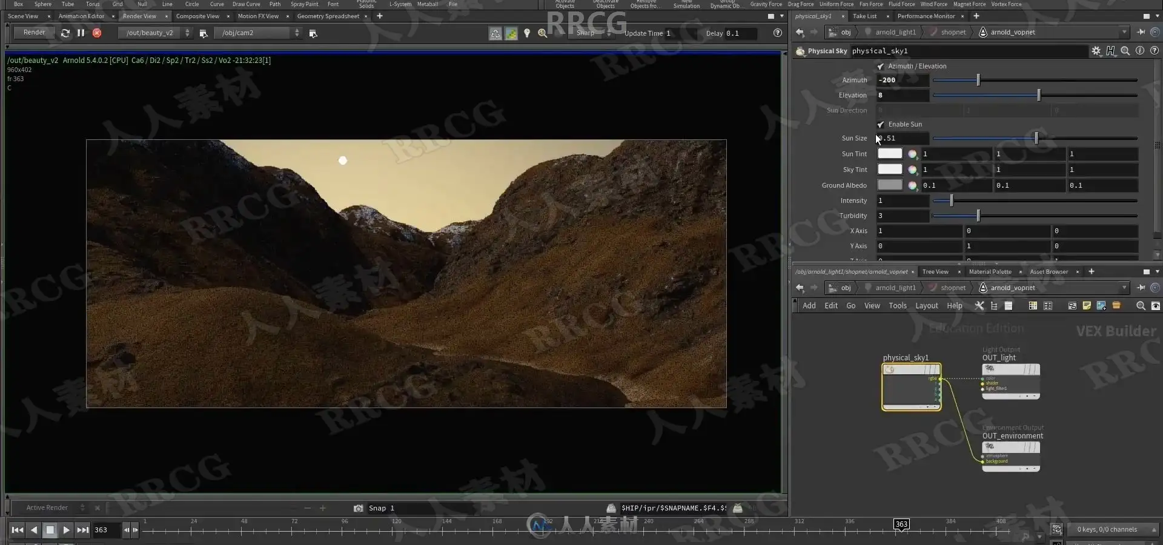Click the magnifier zoom icon in Render View toolbar
This screenshot has width=1163, height=545.
pyautogui.click(x=543, y=33)
